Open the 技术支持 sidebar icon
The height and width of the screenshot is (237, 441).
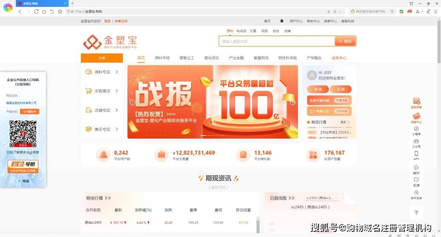pyautogui.click(x=416, y=194)
